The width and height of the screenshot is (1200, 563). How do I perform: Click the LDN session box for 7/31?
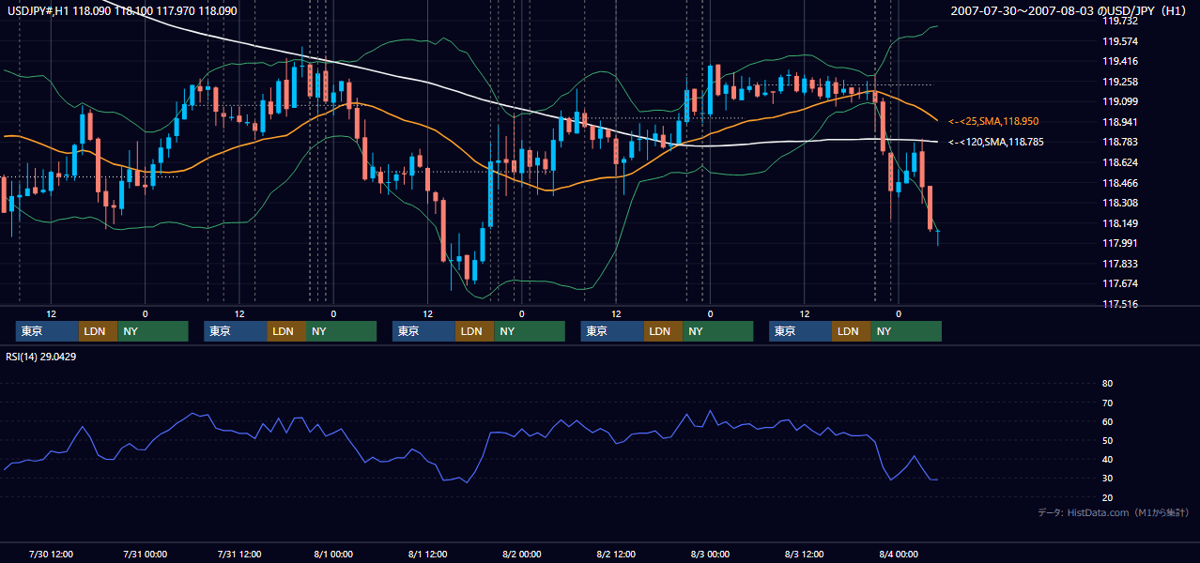(x=286, y=331)
